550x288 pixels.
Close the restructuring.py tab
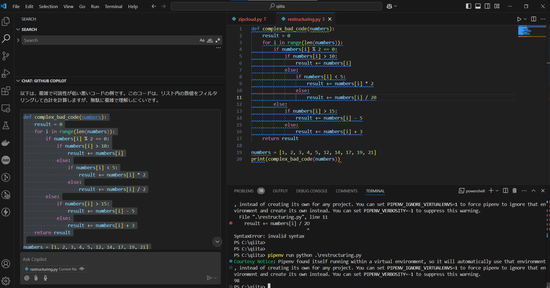tap(330, 19)
